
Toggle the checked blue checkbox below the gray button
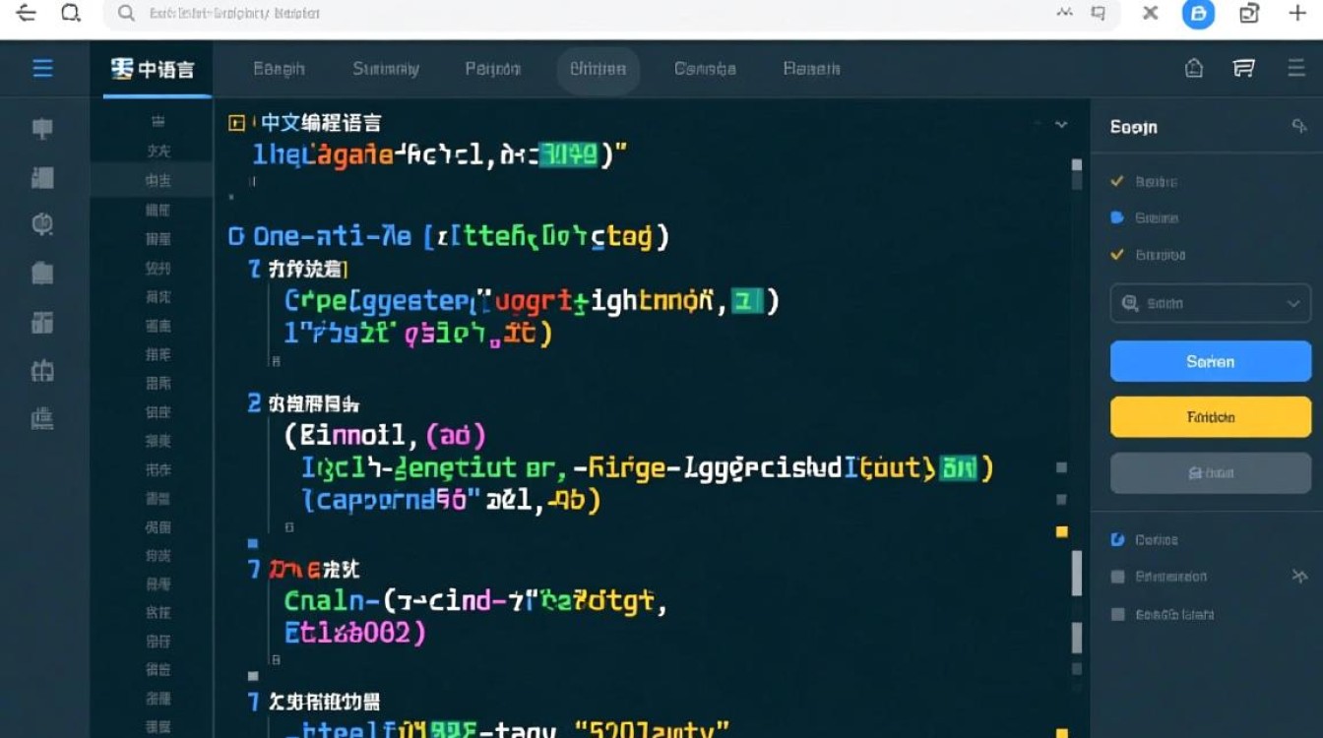click(1117, 539)
